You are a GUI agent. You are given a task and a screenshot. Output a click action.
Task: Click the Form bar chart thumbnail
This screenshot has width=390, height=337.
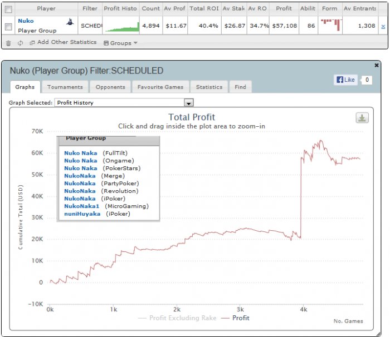point(331,25)
